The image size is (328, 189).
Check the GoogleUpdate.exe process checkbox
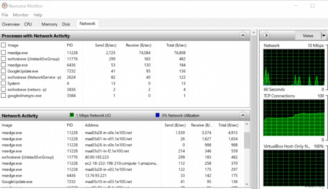pyautogui.click(x=3, y=71)
